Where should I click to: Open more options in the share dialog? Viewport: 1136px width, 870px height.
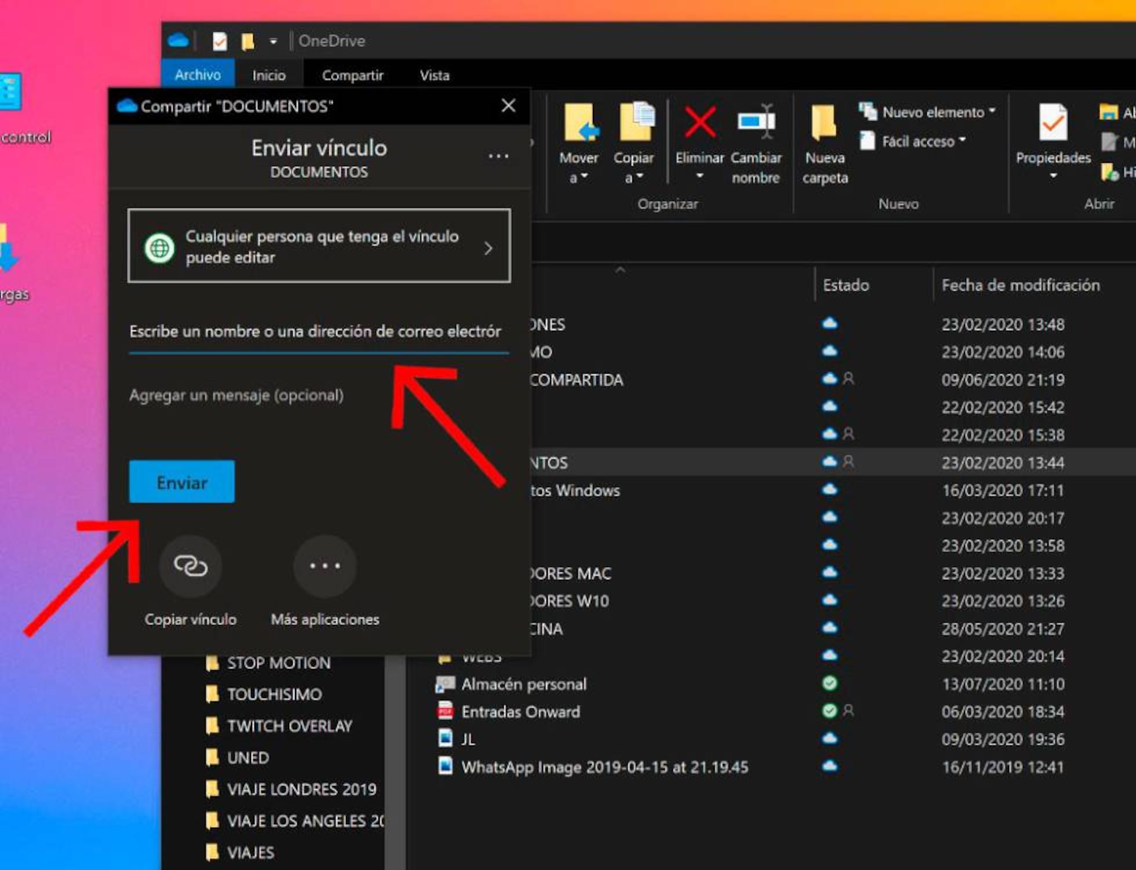click(x=498, y=155)
